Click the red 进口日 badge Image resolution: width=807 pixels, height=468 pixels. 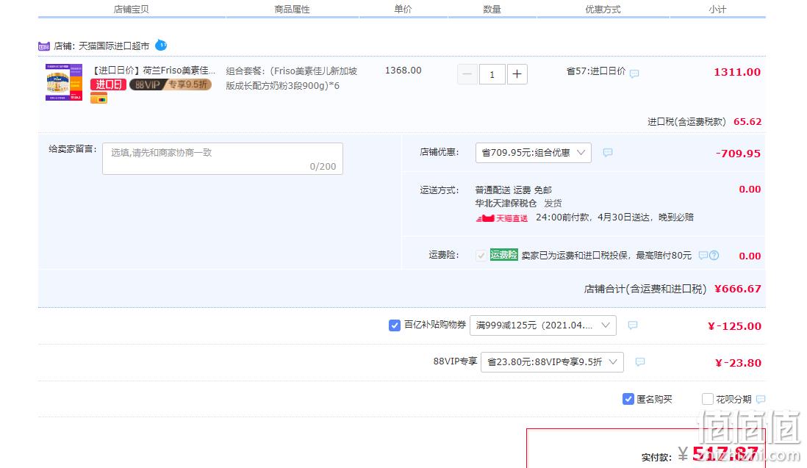(108, 84)
